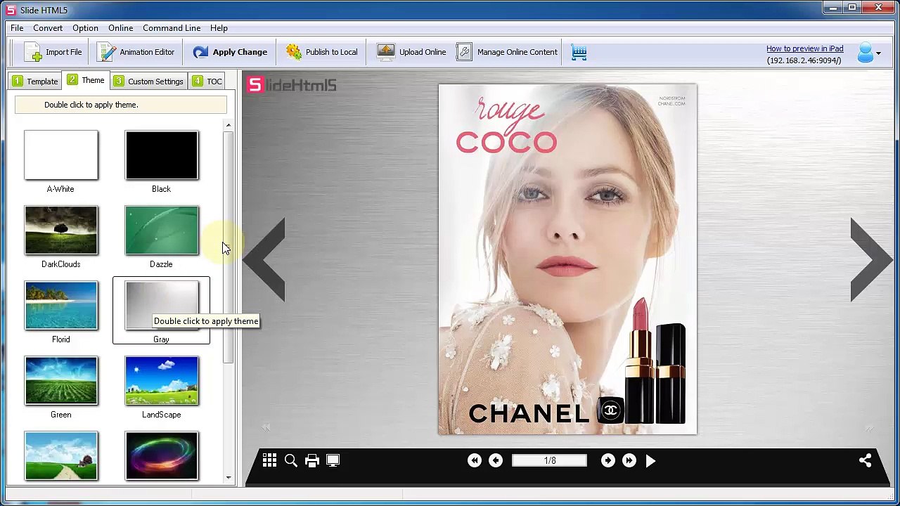This screenshot has width=900, height=506.
Task: Go to previous page with left arrow
Action: (x=264, y=260)
